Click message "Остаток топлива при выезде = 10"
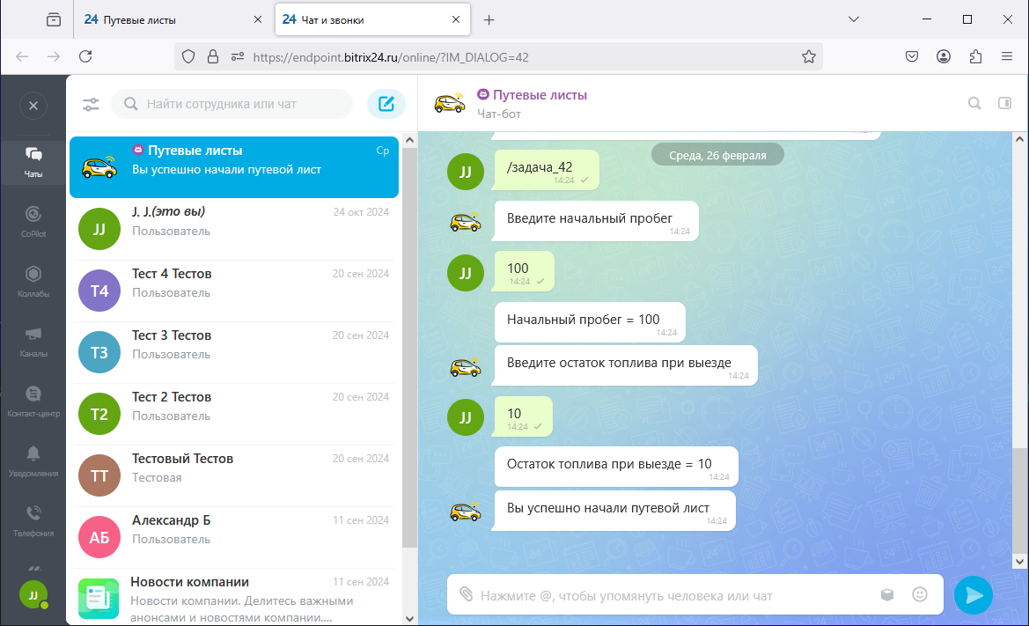The height and width of the screenshot is (626, 1029). 615,467
